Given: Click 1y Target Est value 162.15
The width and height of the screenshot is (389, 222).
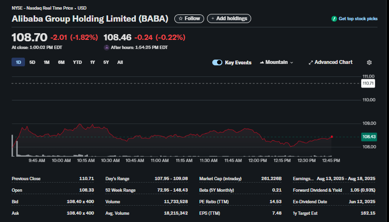Looking at the screenshot, I should [368, 213].
